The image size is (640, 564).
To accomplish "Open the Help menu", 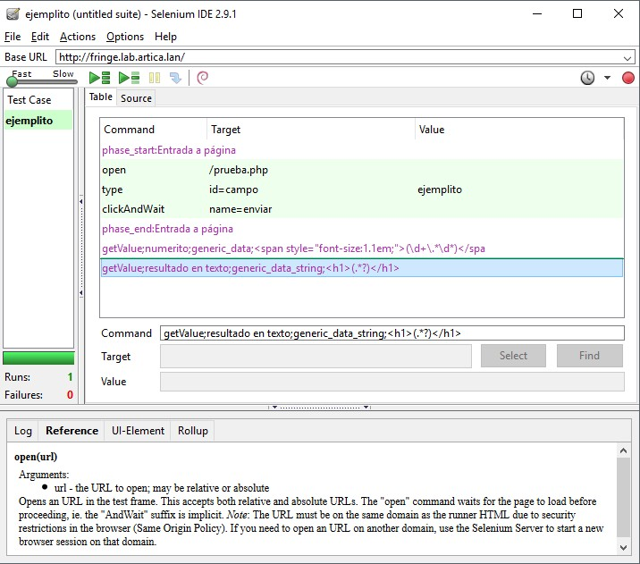I will pos(165,37).
